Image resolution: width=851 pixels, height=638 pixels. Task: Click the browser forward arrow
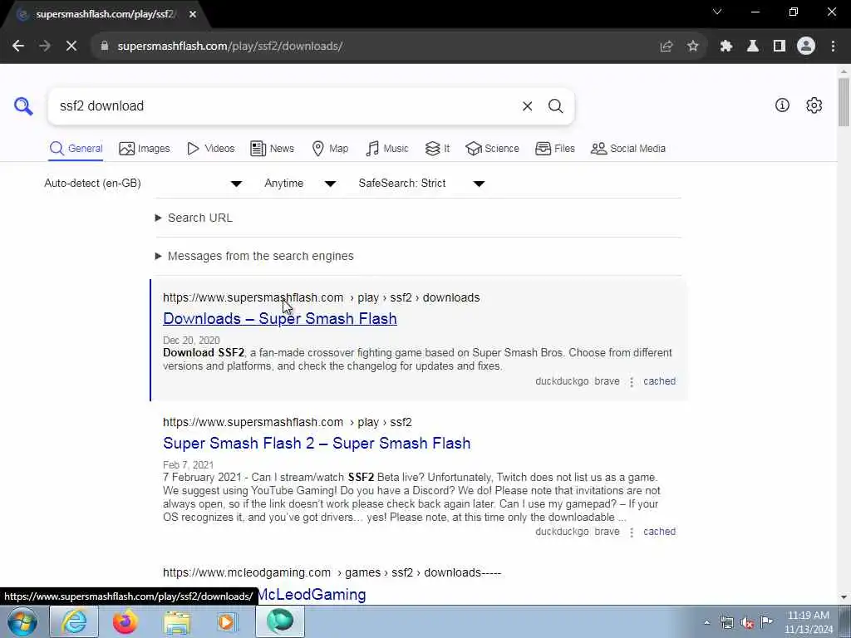(x=45, y=47)
